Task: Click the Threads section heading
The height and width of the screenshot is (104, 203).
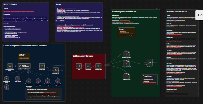Action: [x=169, y=50]
